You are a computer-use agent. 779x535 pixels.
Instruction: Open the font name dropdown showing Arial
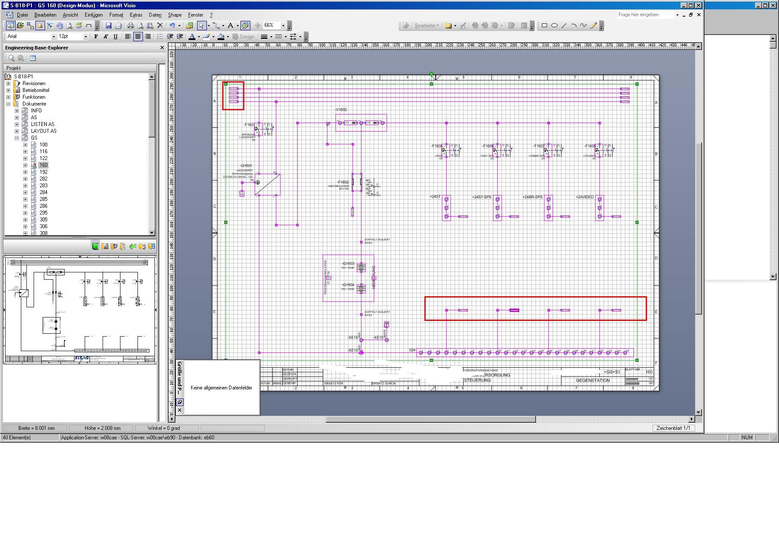click(54, 37)
